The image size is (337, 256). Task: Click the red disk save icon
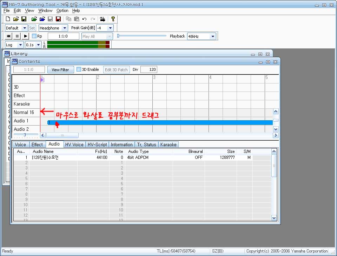[x=58, y=19]
